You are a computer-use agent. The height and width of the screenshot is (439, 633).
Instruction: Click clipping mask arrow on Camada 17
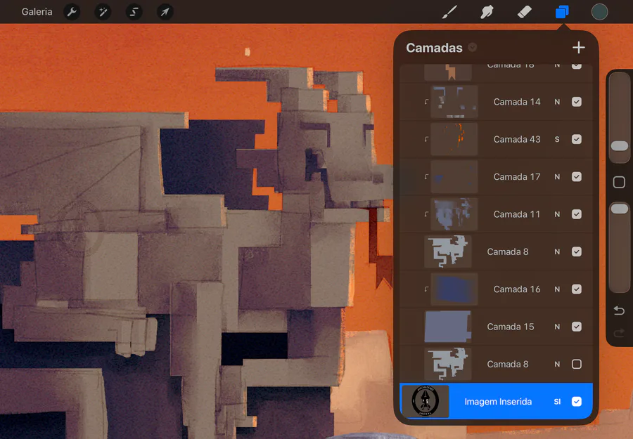(426, 177)
